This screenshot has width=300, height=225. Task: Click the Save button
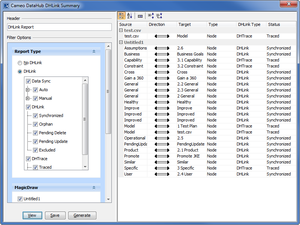point(55,215)
